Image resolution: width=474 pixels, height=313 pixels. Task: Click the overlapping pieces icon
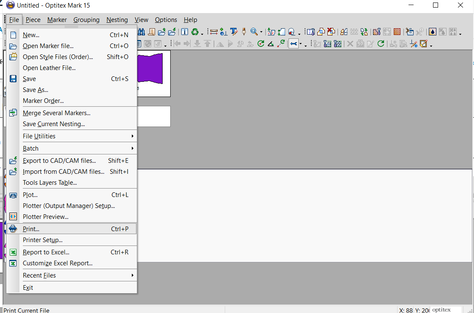click(321, 32)
